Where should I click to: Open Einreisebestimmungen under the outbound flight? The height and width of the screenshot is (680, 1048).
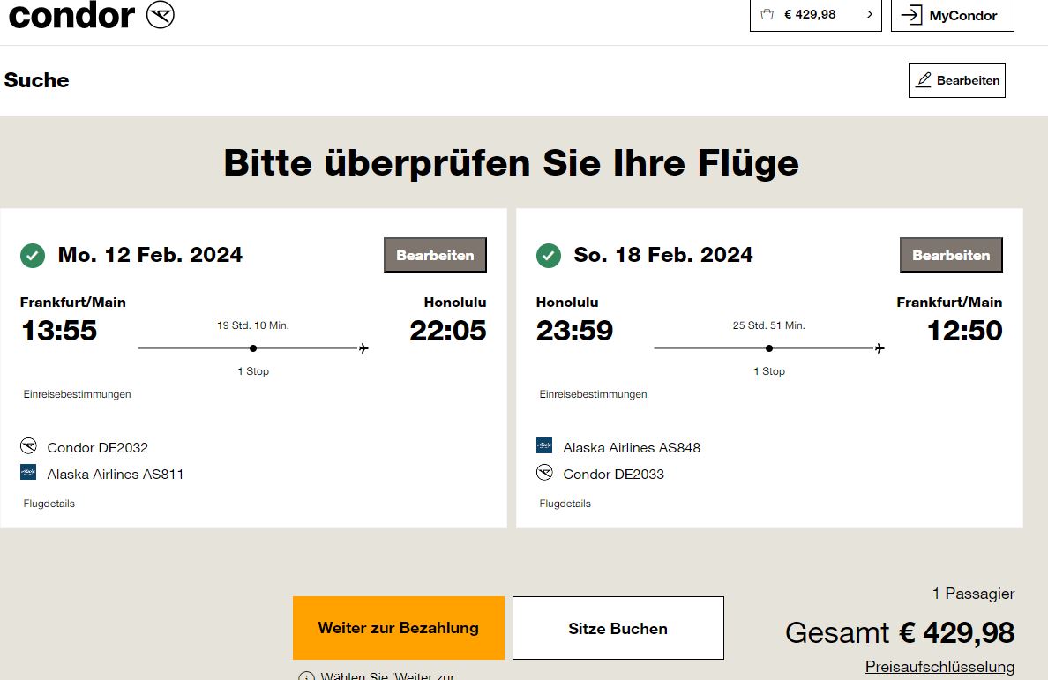click(77, 394)
